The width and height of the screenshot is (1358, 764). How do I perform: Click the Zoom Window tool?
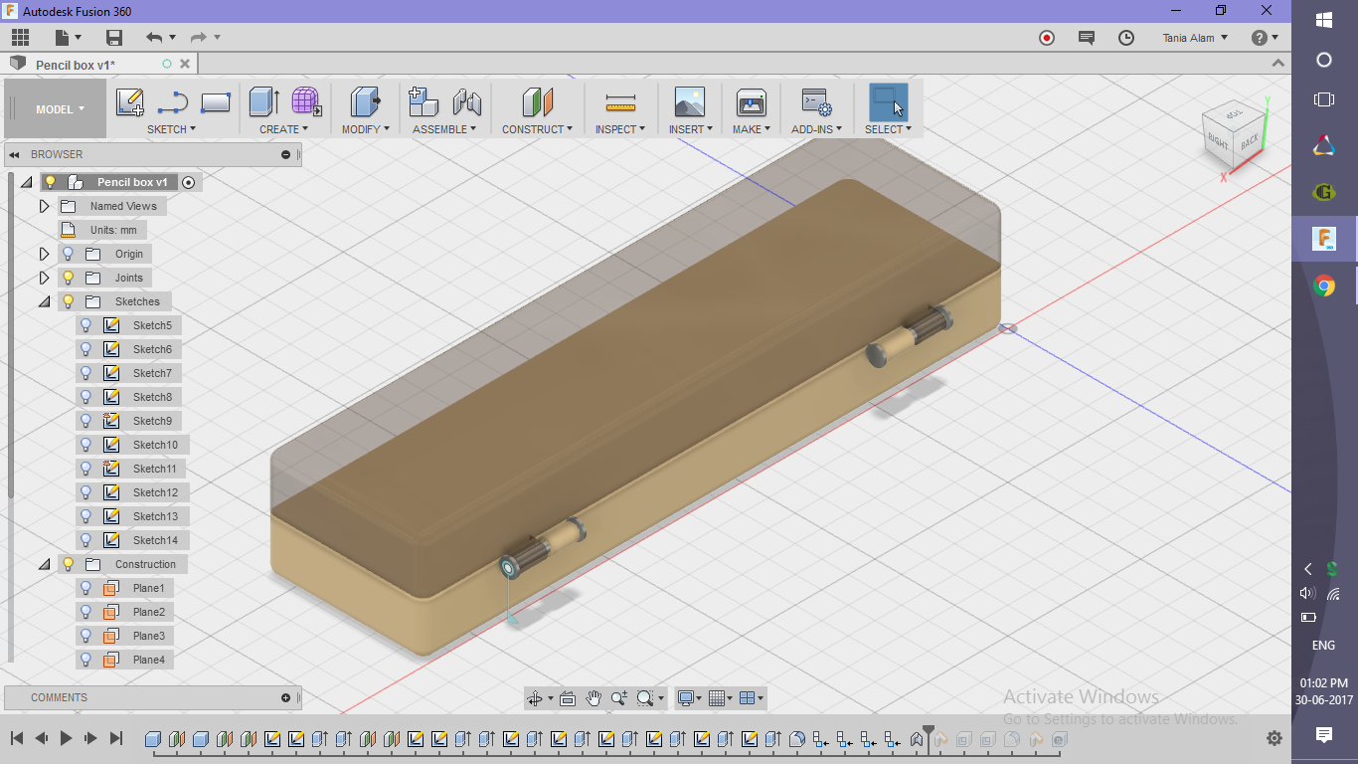point(645,698)
